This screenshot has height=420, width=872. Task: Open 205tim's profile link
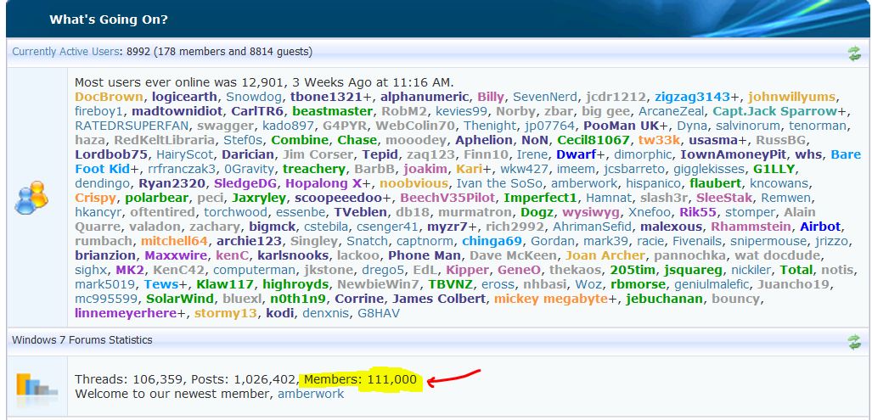(x=632, y=270)
